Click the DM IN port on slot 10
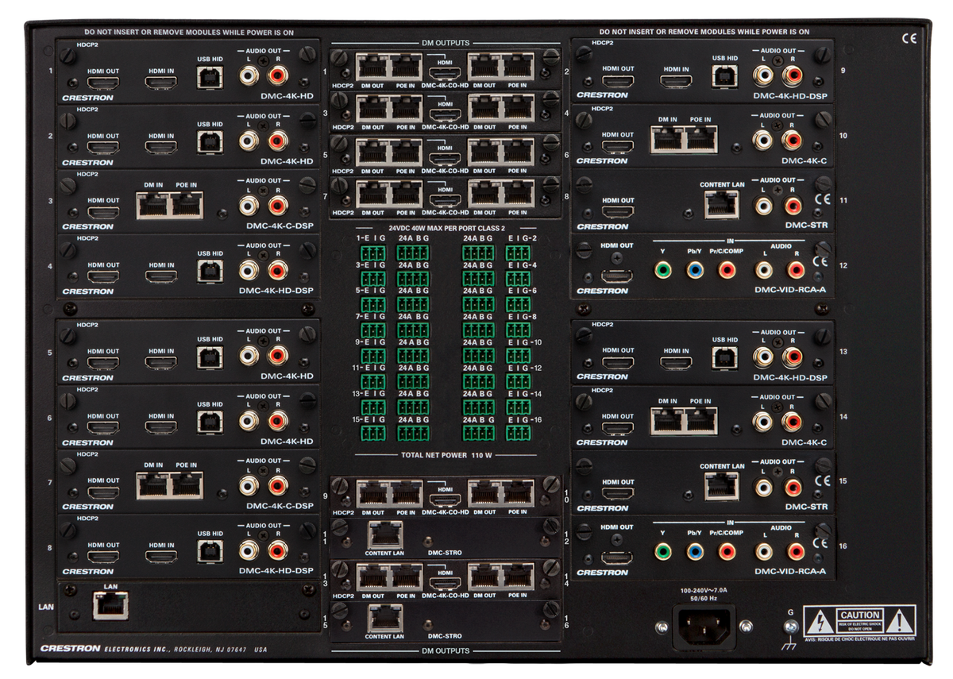 (667, 140)
